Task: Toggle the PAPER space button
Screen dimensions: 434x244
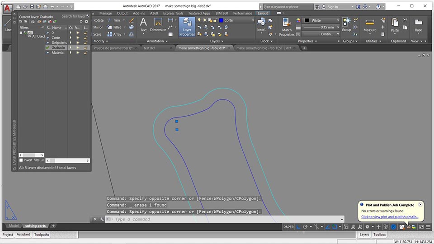Action: (x=288, y=227)
